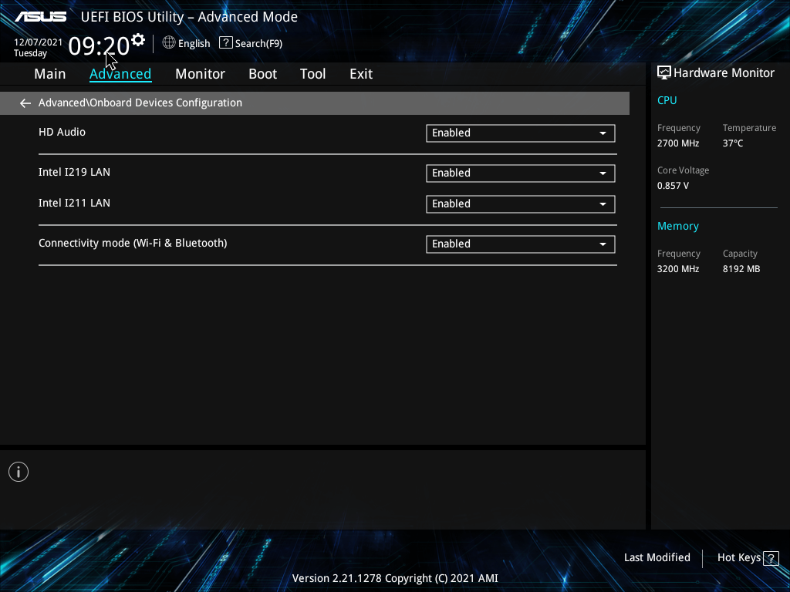The image size is (790, 592).
Task: Click the Capacity label
Action: coord(740,254)
